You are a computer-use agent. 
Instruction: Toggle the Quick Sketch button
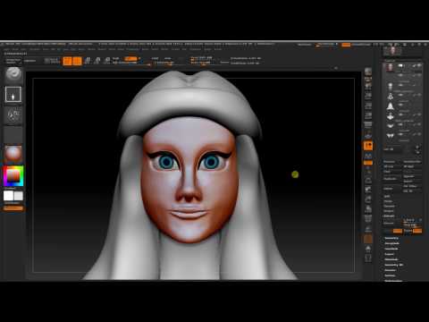tap(52, 61)
